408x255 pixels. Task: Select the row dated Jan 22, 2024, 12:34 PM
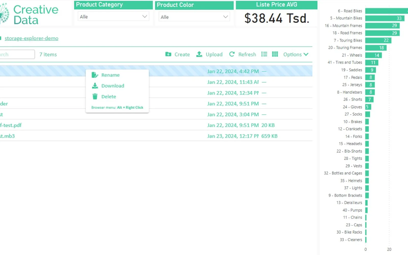tap(156, 93)
